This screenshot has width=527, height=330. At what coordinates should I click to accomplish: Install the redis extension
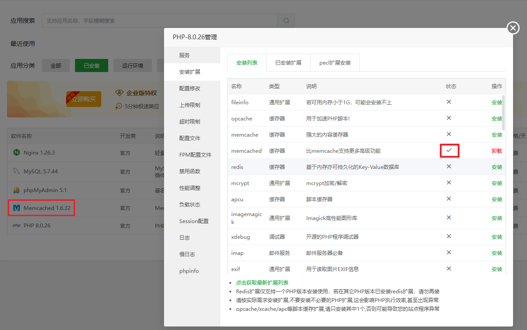coord(497,167)
